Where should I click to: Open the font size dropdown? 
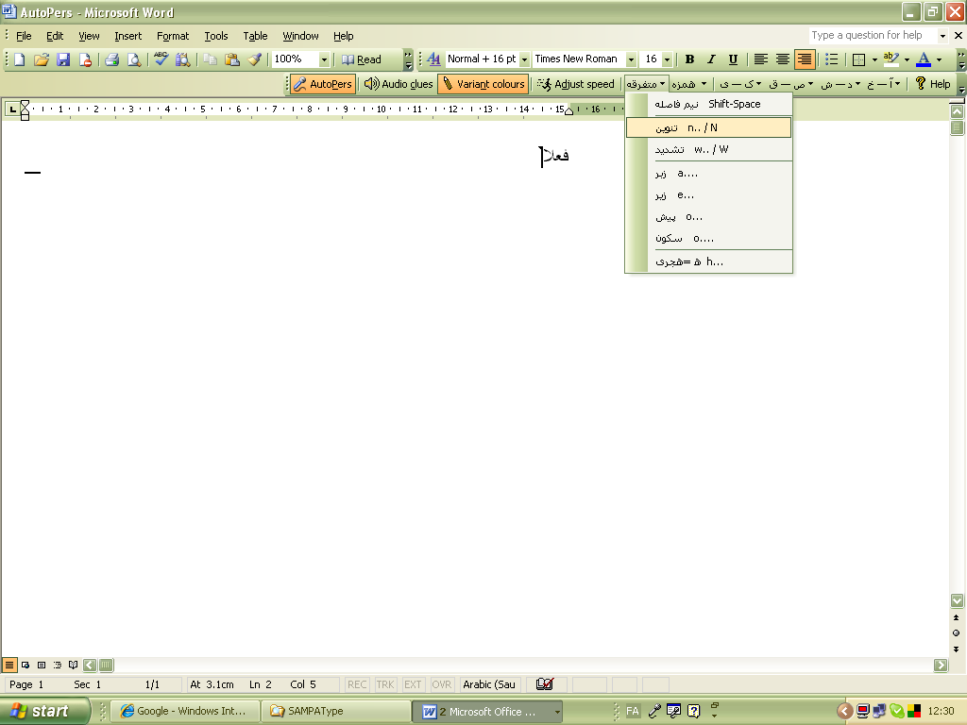pyautogui.click(x=668, y=59)
